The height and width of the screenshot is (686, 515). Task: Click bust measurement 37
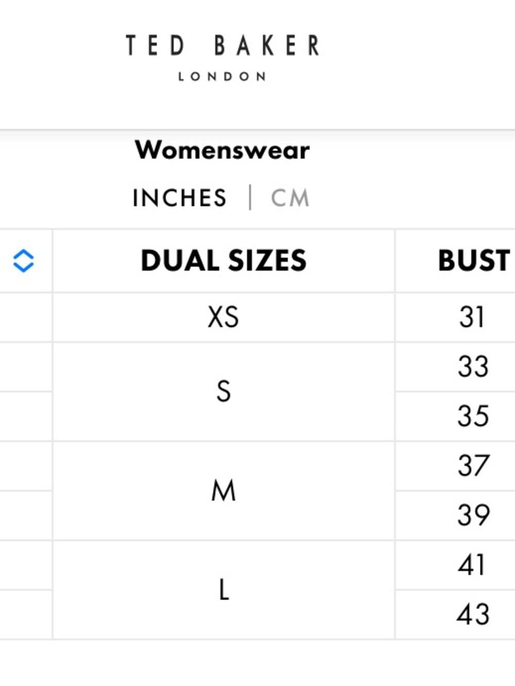point(473,465)
